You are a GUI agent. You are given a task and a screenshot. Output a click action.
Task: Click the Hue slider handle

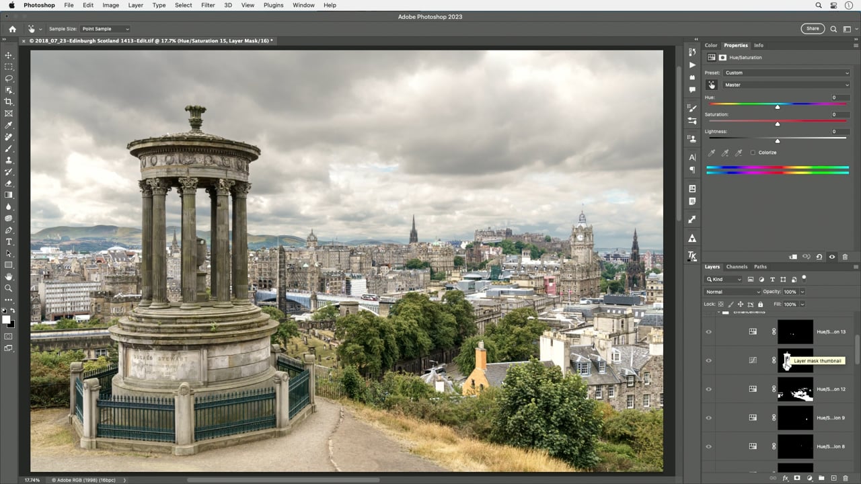pyautogui.click(x=778, y=107)
